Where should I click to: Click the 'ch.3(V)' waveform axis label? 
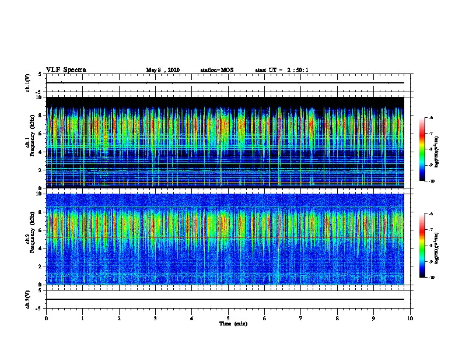(28, 299)
